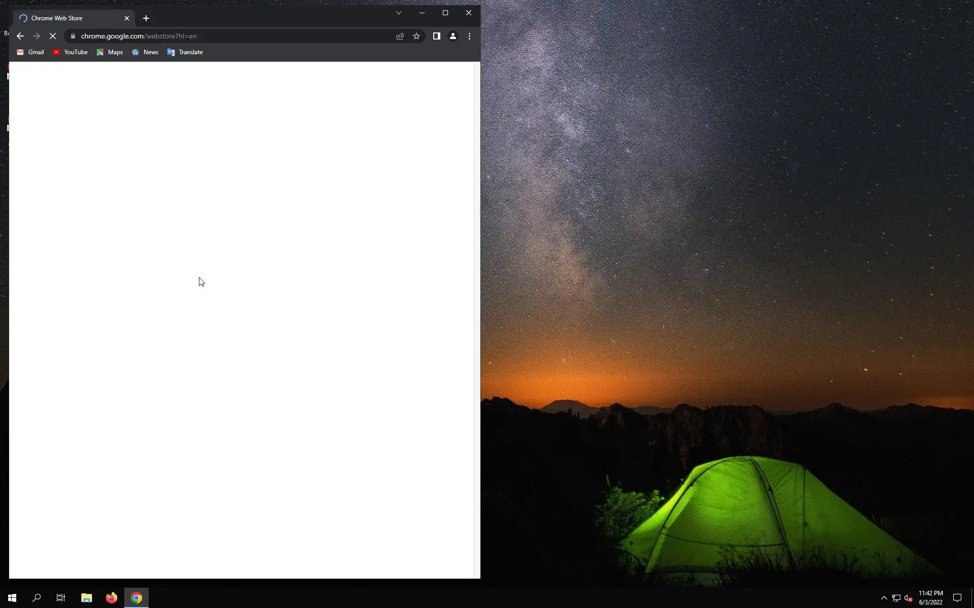This screenshot has height=608, width=974.
Task: View site information lock icon
Action: coord(73,36)
